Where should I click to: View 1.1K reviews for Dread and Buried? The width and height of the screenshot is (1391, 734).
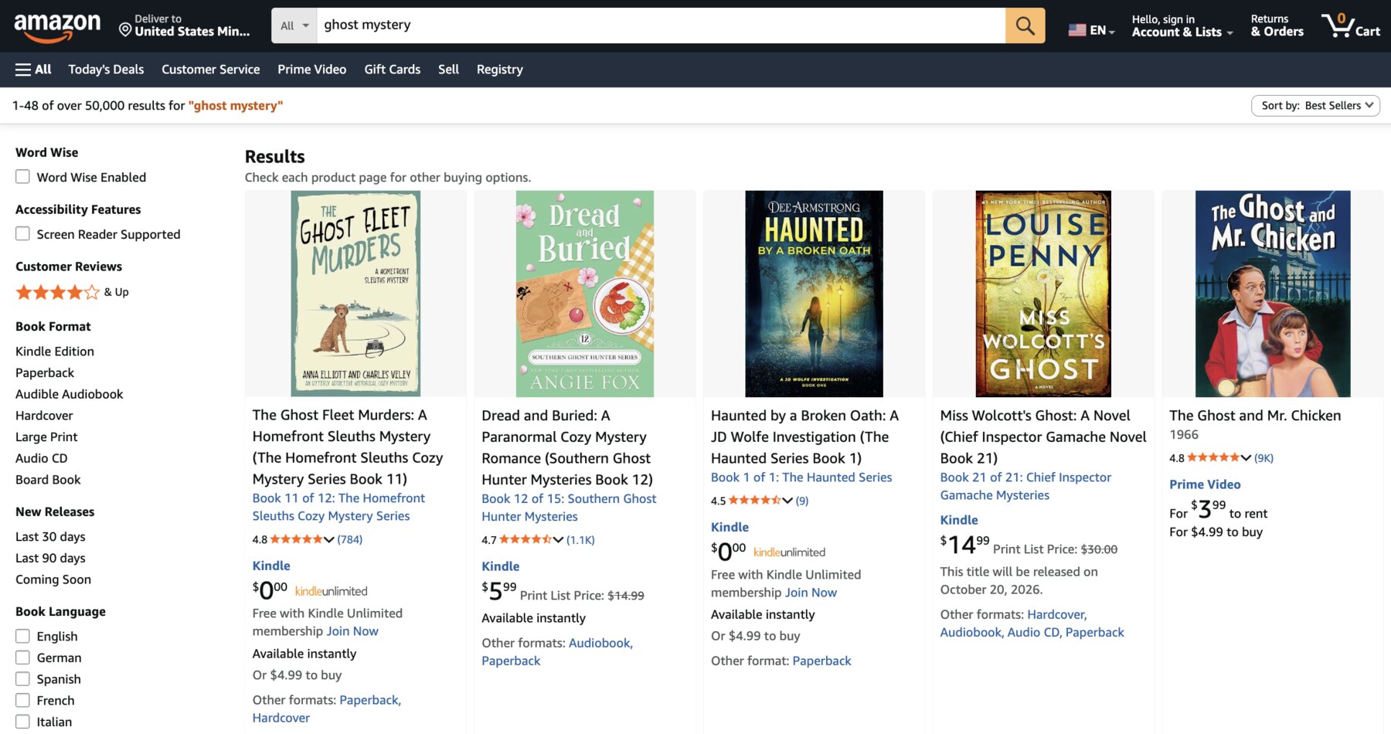coord(580,540)
